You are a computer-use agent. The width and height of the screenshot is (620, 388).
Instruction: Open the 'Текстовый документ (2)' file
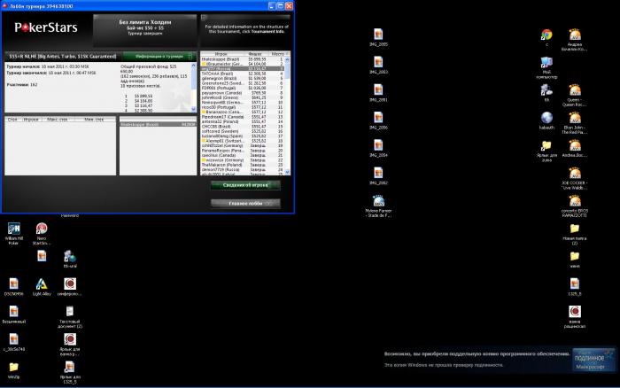70,312
